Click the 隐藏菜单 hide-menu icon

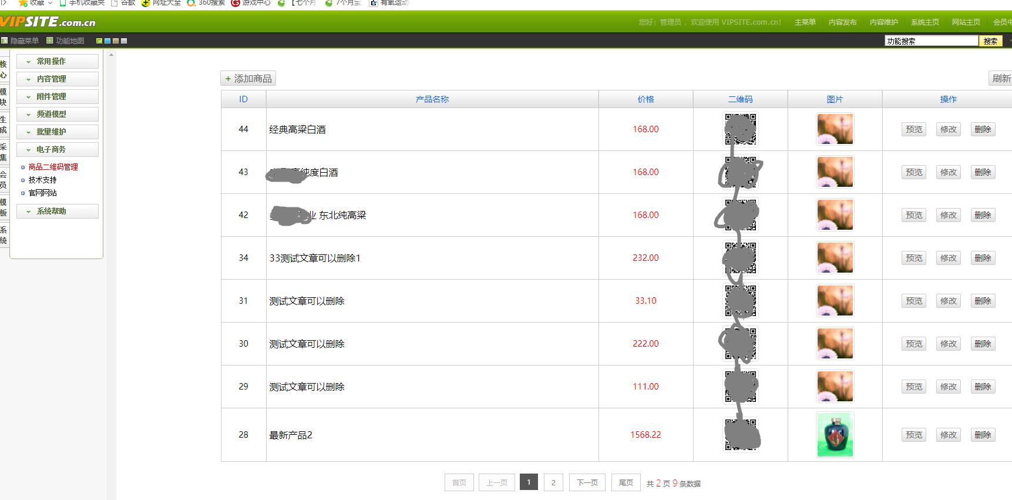point(4,41)
